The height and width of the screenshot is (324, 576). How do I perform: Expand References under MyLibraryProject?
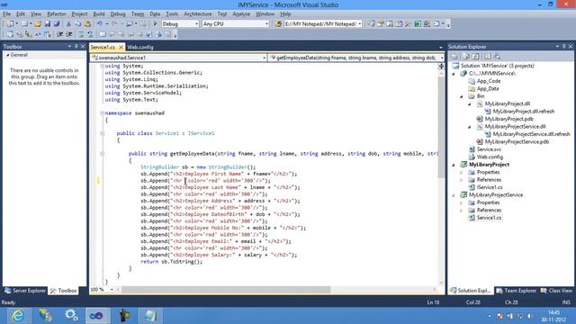click(x=462, y=180)
